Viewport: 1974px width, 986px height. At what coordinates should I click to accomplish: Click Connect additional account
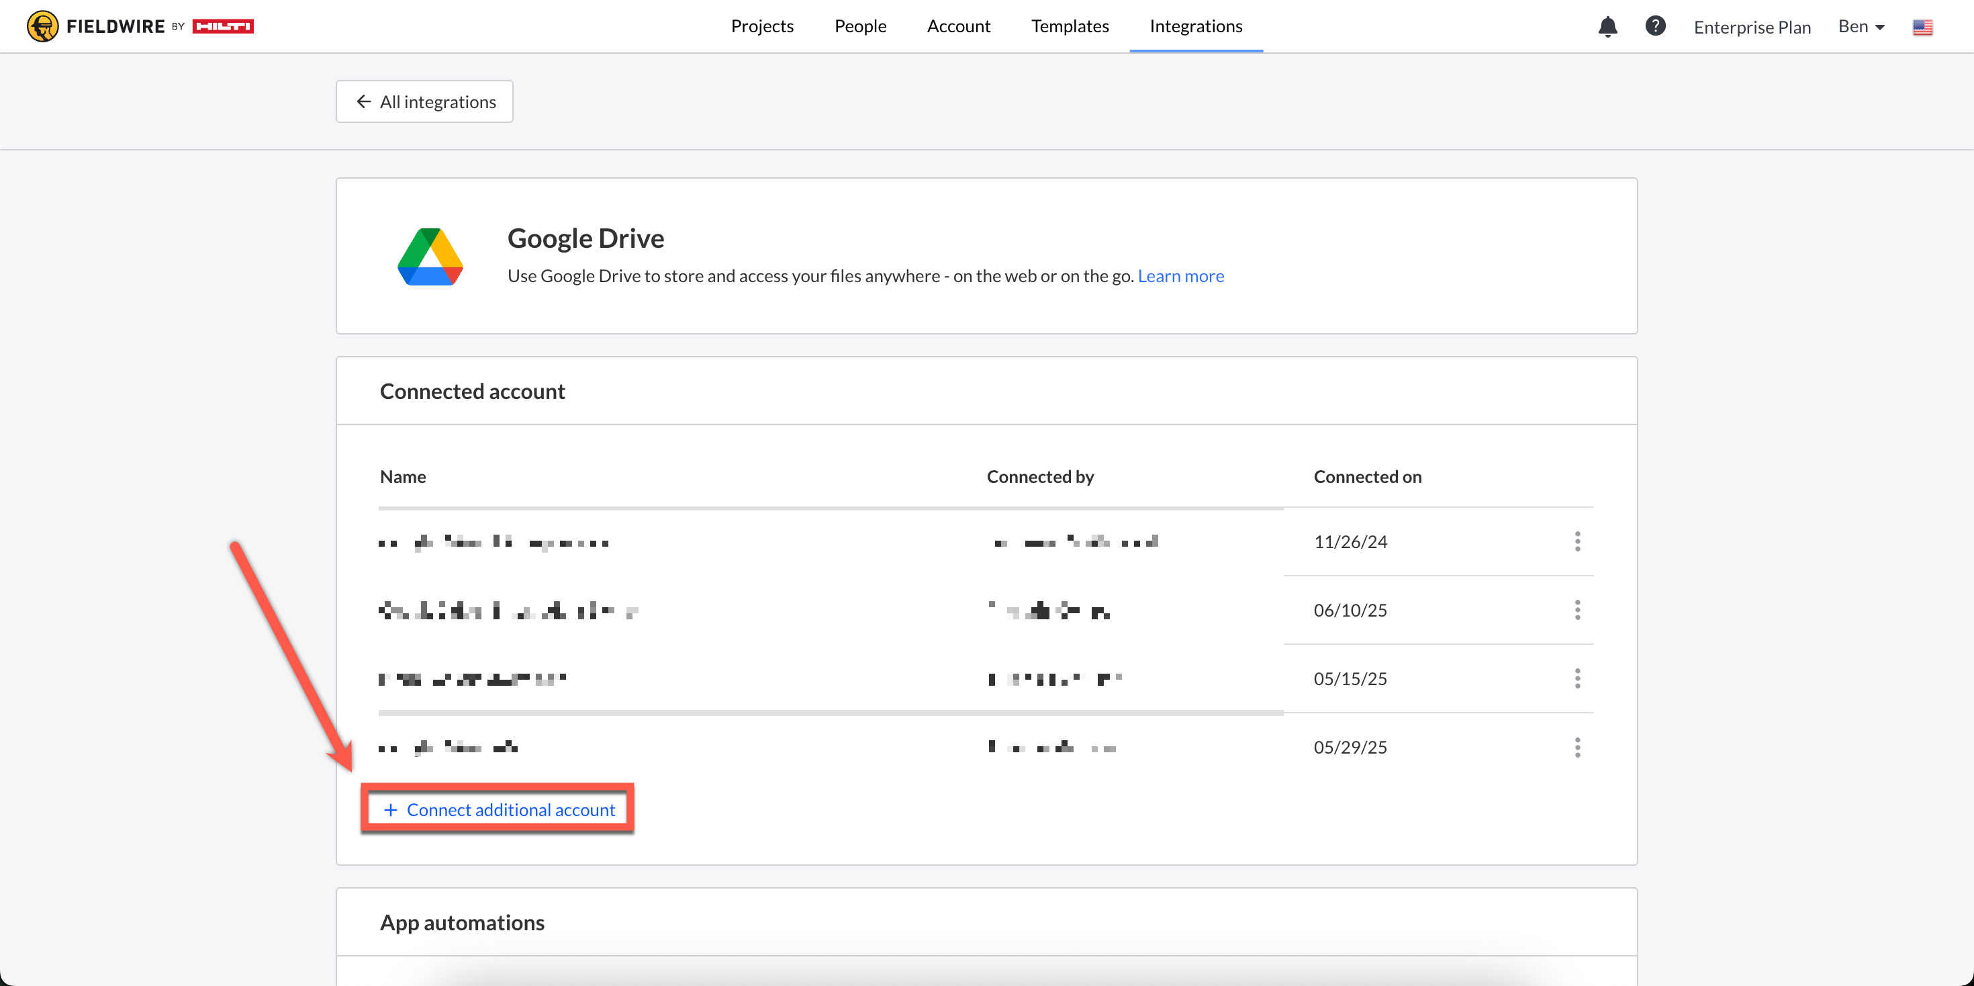click(499, 809)
